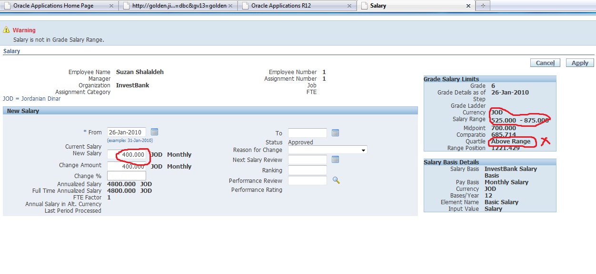Click the From date text field
This screenshot has height=274, width=596.
127,132
